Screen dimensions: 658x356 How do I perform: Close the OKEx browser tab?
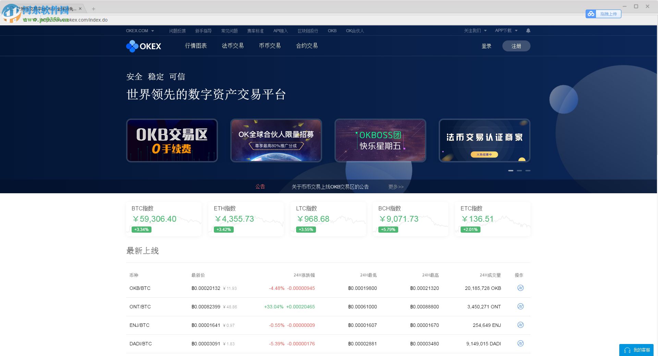click(x=80, y=9)
